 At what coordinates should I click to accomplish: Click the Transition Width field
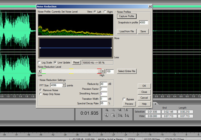[104, 99]
